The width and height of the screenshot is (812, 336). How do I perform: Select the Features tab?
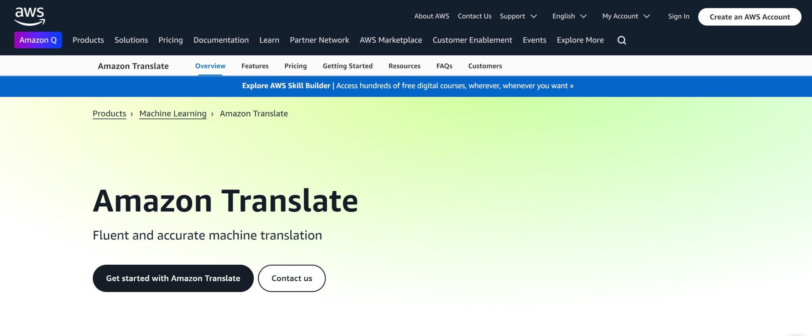click(x=255, y=66)
